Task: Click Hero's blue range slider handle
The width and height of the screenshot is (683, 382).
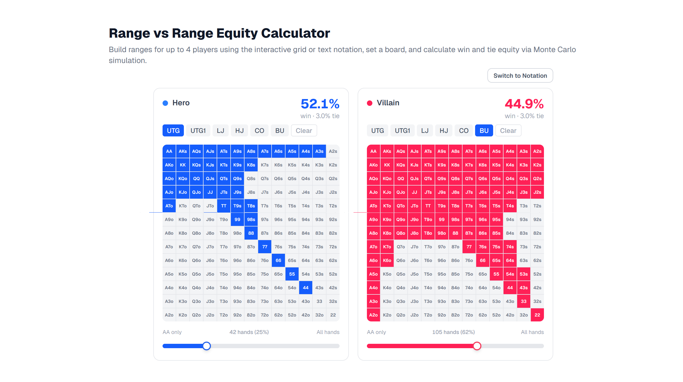Action: pos(207,346)
